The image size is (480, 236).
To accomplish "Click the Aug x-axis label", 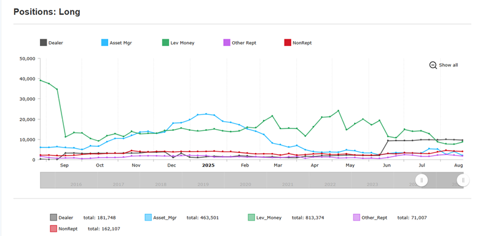I will click(x=458, y=165).
